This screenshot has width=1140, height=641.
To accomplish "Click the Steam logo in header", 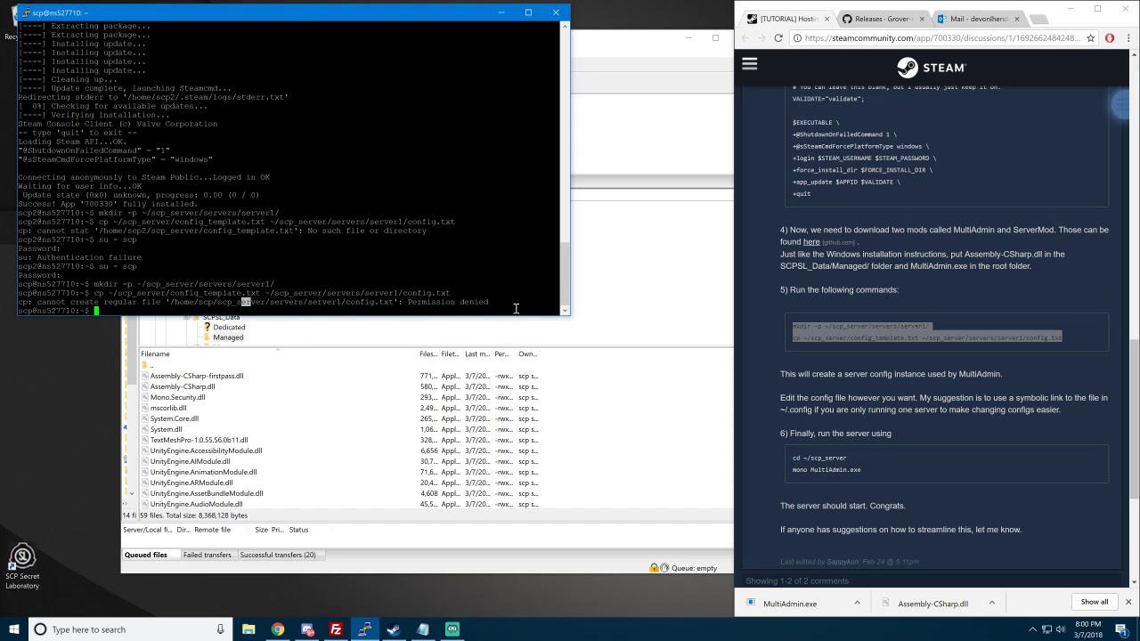I will coord(931,68).
